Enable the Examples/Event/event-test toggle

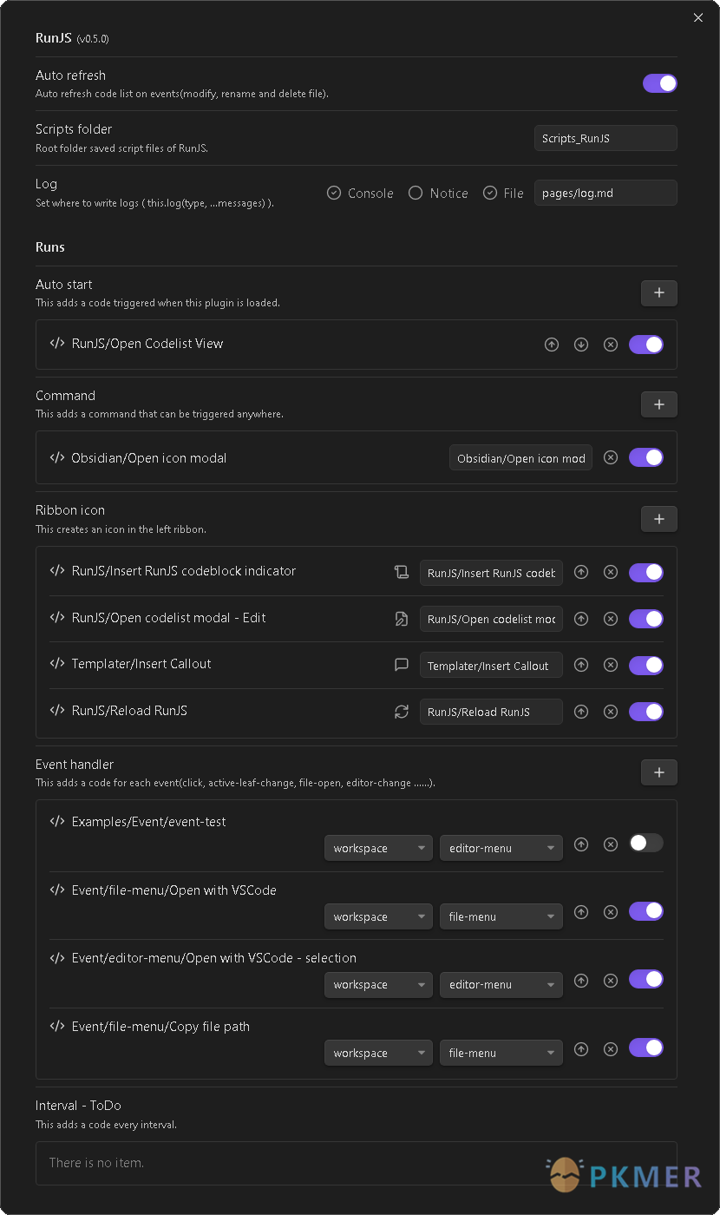point(645,843)
